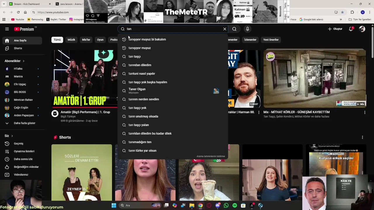Open the Chrome three-dot menu
The width and height of the screenshot is (374, 210).
[370, 12]
